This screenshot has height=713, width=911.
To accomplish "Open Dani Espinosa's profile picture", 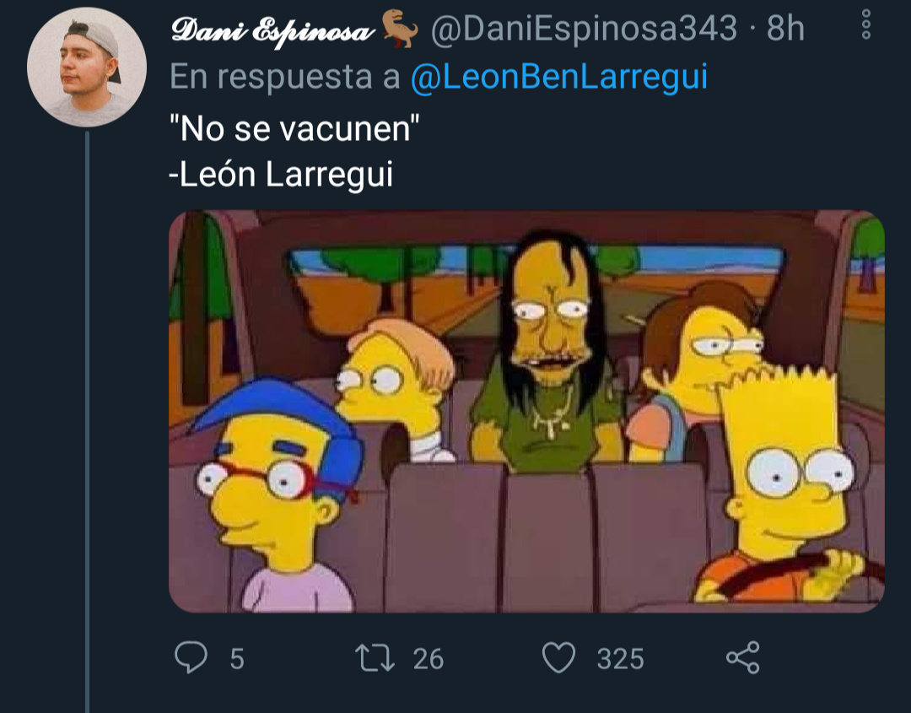I will tap(87, 67).
